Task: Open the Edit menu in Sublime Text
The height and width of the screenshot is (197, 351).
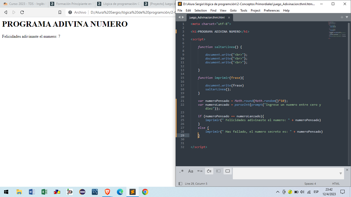Action: tap(188, 11)
